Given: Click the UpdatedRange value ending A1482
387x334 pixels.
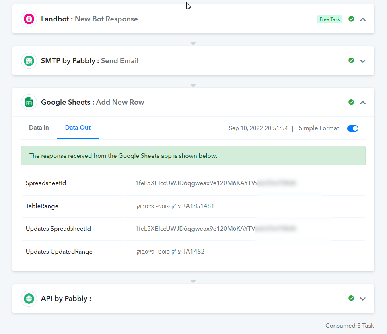Looking at the screenshot, I should tap(170, 252).
